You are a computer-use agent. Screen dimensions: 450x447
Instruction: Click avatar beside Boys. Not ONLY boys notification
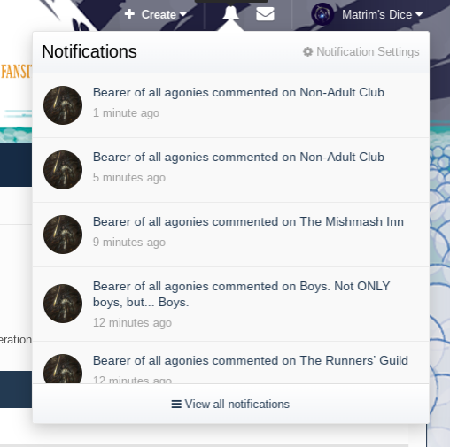click(x=63, y=304)
